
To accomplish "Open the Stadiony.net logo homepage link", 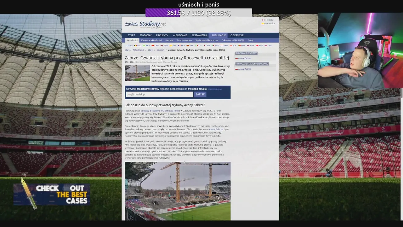I will coord(145,24).
